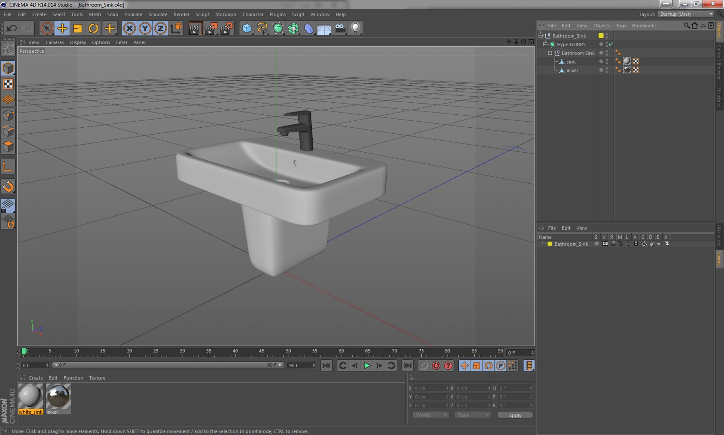
Task: Click frame 45 on timeline ruler
Action: pos(261,352)
